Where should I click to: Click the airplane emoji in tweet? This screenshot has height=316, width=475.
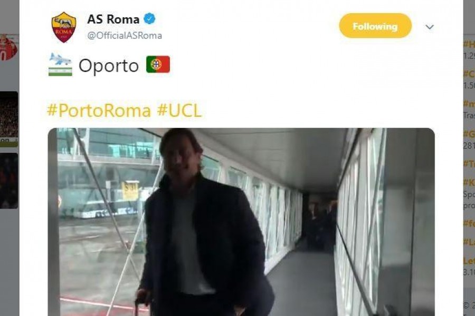click(60, 64)
